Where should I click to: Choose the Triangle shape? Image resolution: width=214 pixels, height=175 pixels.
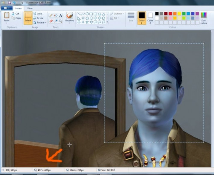(x=104, y=14)
